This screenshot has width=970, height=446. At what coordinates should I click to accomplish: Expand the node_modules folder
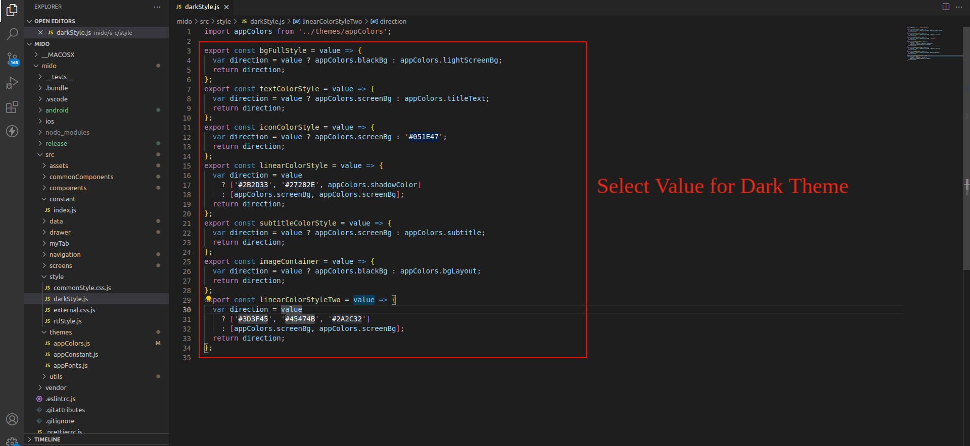[67, 132]
